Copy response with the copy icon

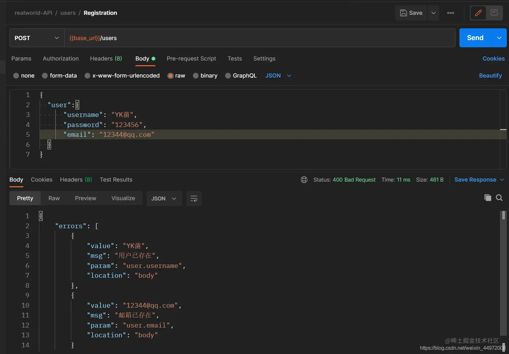point(487,198)
